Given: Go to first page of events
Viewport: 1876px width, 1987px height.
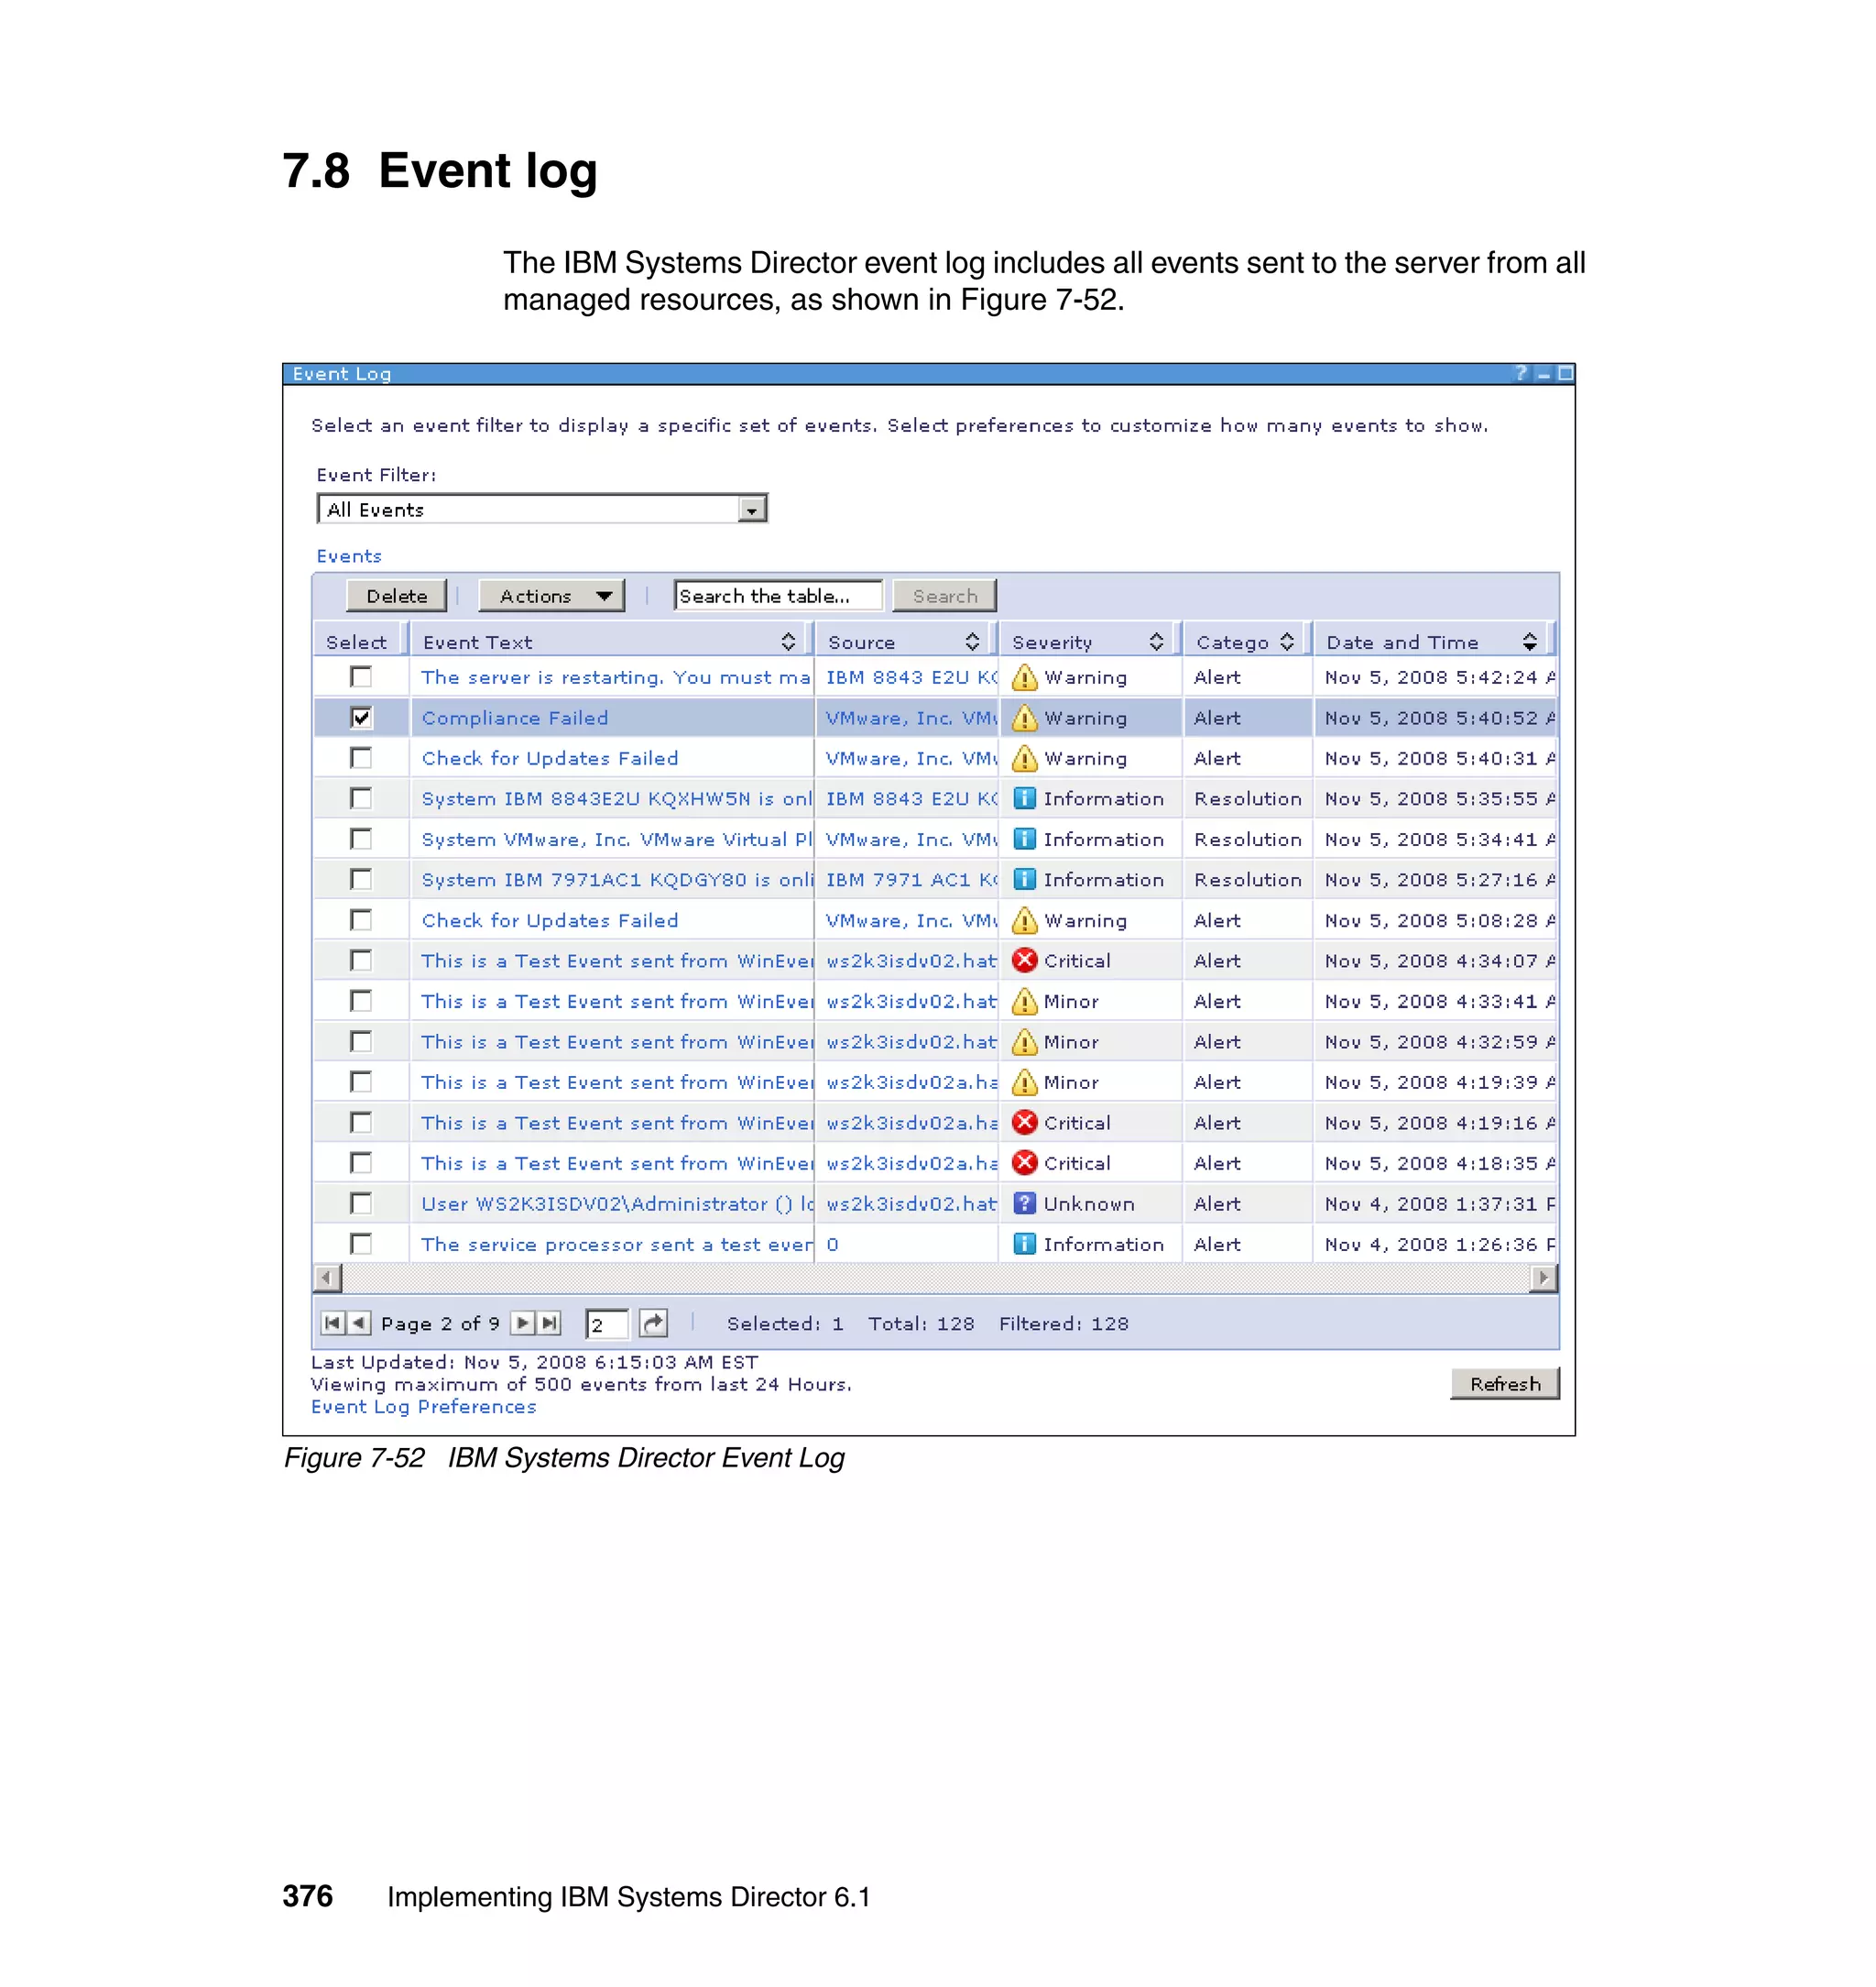Looking at the screenshot, I should (x=333, y=1323).
